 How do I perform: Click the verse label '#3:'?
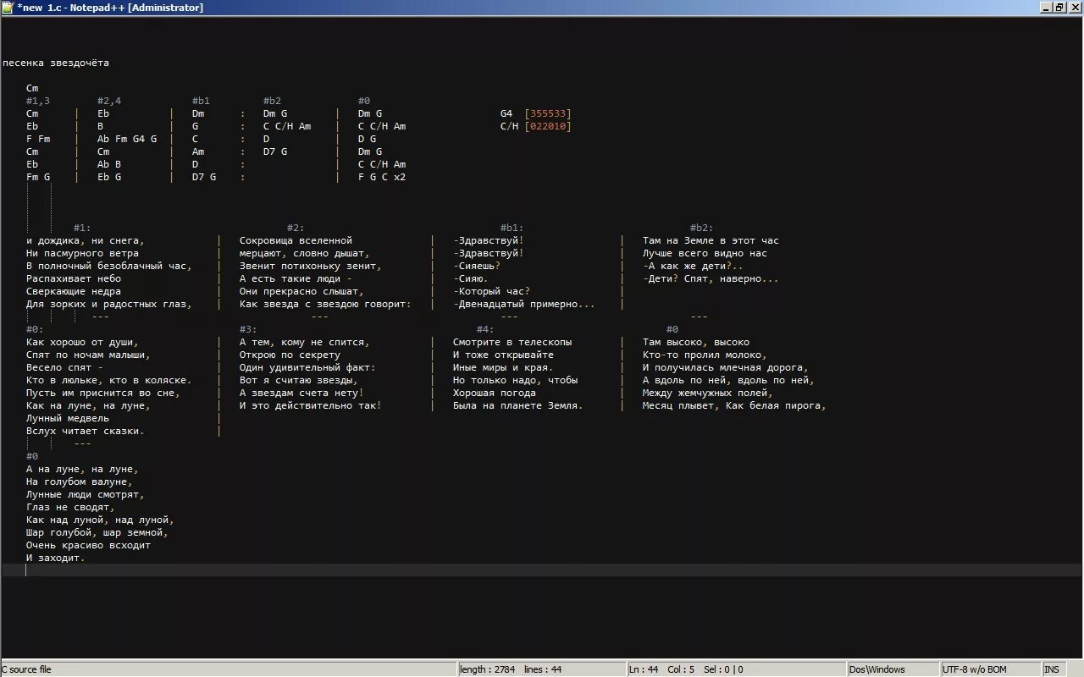pyautogui.click(x=248, y=329)
